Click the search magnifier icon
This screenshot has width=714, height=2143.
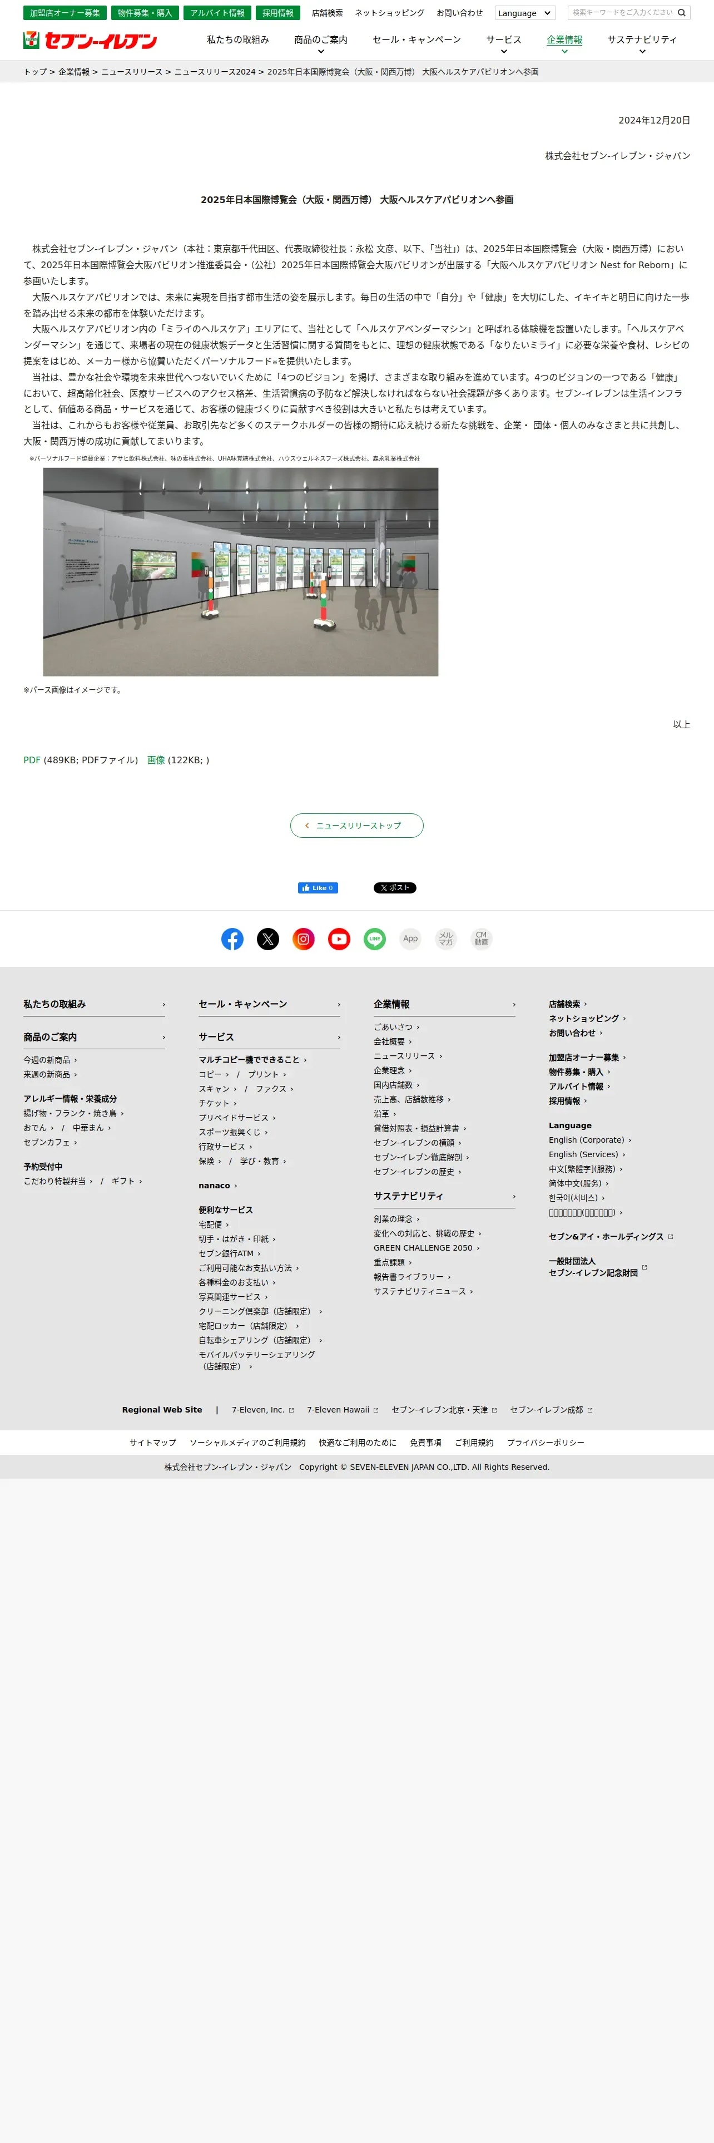(x=682, y=12)
